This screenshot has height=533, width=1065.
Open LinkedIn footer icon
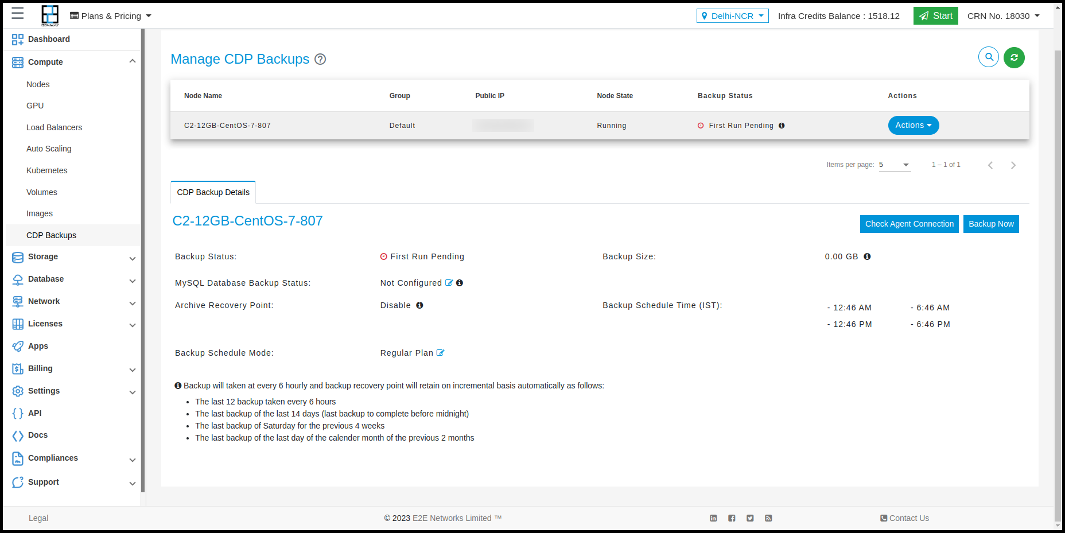pos(713,518)
